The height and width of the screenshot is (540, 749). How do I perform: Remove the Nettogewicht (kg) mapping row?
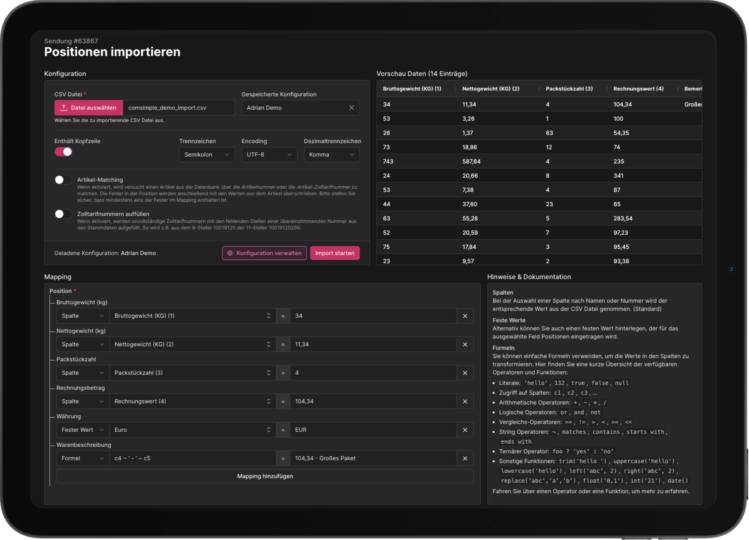coord(465,344)
